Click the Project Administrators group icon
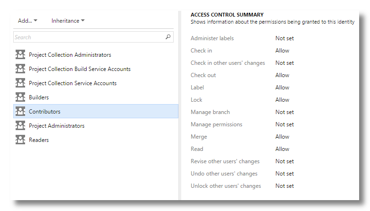The image size is (370, 211). pyautogui.click(x=20, y=126)
